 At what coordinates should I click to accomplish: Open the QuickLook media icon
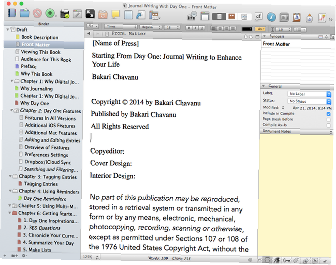[x=192, y=16]
